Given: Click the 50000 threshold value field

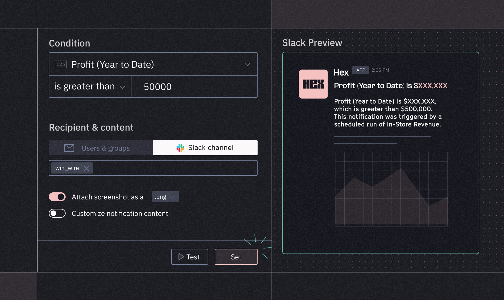Looking at the screenshot, I should (x=194, y=86).
